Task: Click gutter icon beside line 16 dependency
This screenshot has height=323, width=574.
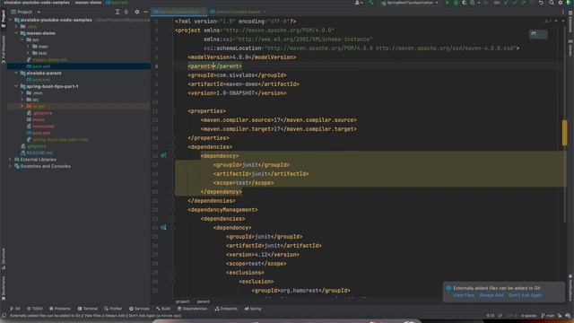Action: [x=163, y=155]
